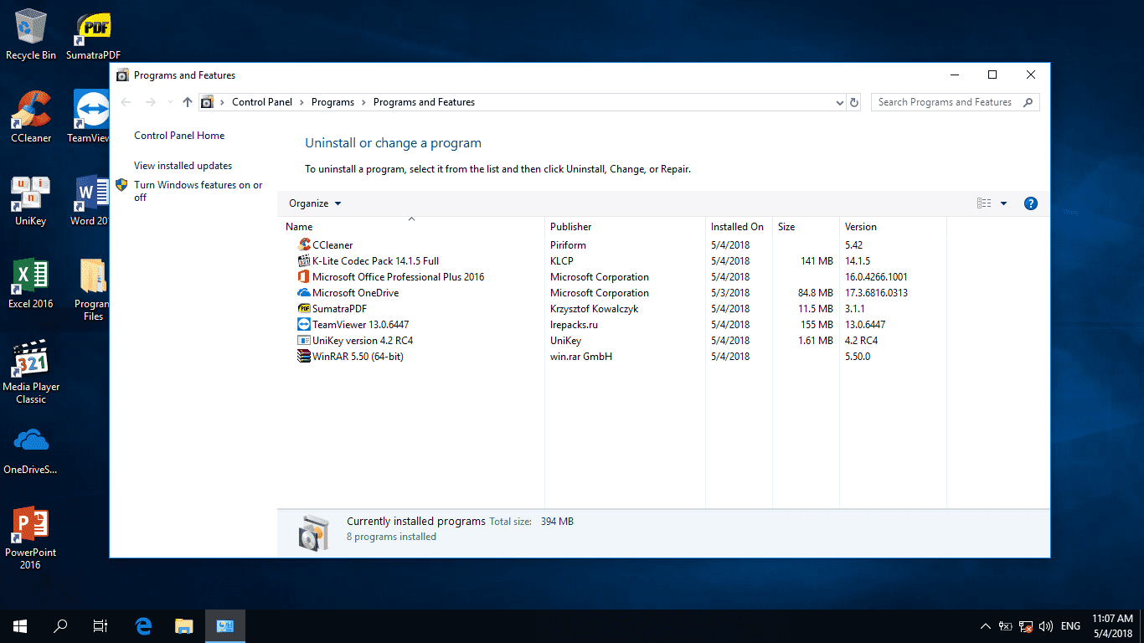Expand chevron after Programs breadcrumb
The width and height of the screenshot is (1144, 643).
363,102
